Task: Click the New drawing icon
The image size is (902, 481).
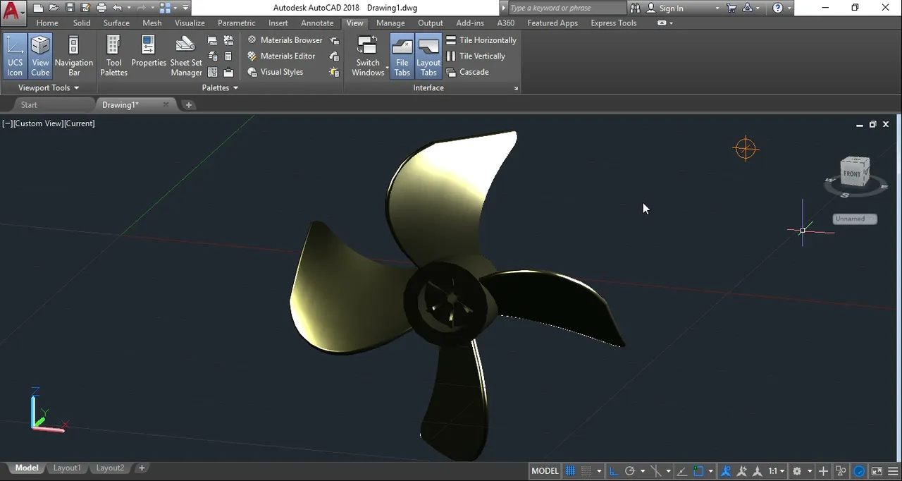Action: (38, 8)
